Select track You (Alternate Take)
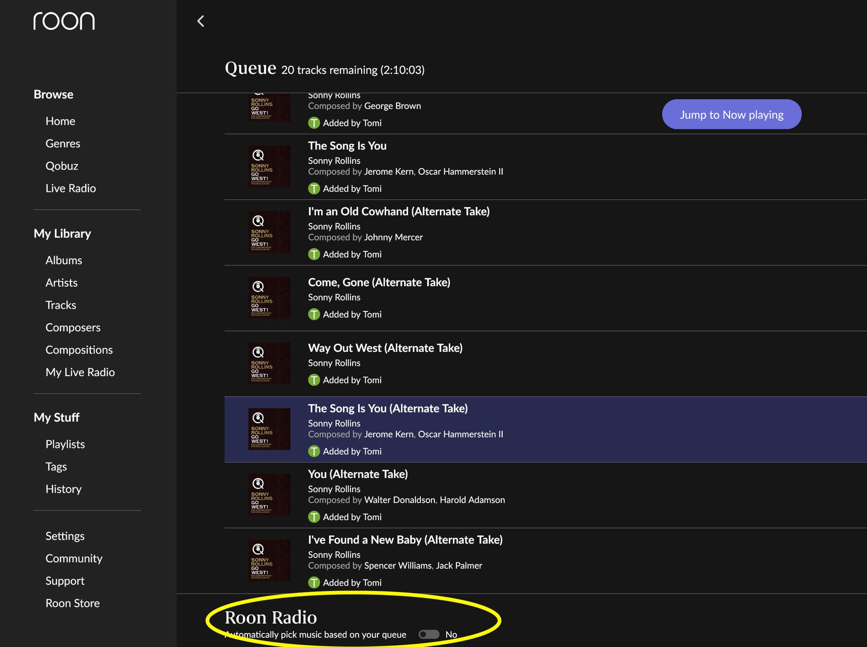Viewport: 867px width, 647px height. click(358, 474)
